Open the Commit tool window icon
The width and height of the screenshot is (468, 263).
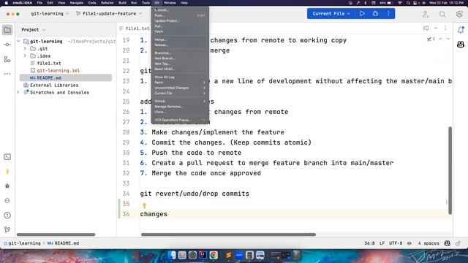tap(7, 45)
